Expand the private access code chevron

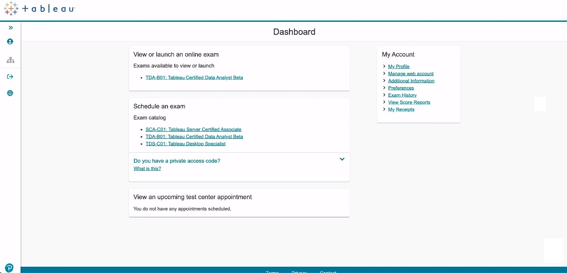pyautogui.click(x=342, y=159)
